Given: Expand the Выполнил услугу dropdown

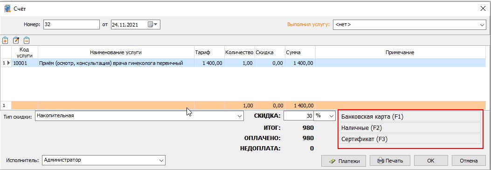Looking at the screenshot, I should [x=482, y=25].
